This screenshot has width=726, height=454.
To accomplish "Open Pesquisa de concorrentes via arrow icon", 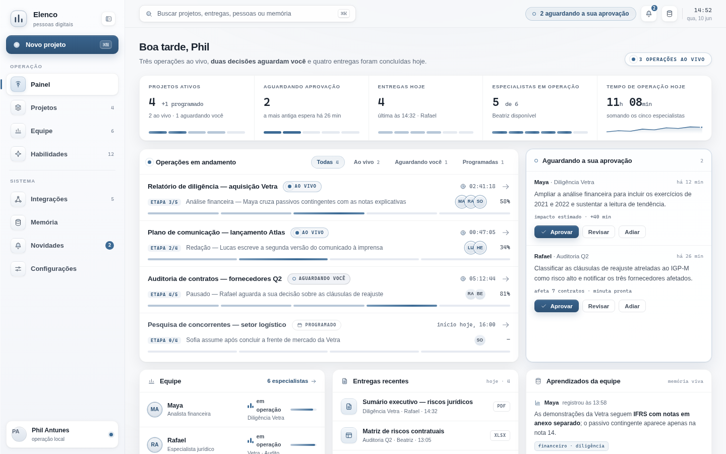I will (x=506, y=325).
